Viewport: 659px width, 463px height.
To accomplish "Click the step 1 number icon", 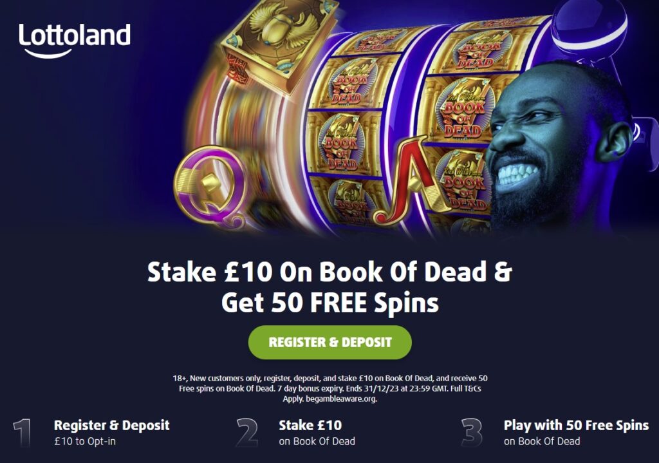I will [22, 432].
